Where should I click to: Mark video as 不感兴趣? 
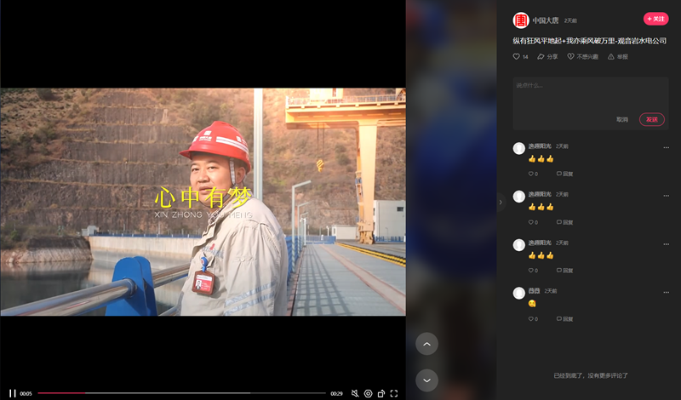[x=583, y=57]
